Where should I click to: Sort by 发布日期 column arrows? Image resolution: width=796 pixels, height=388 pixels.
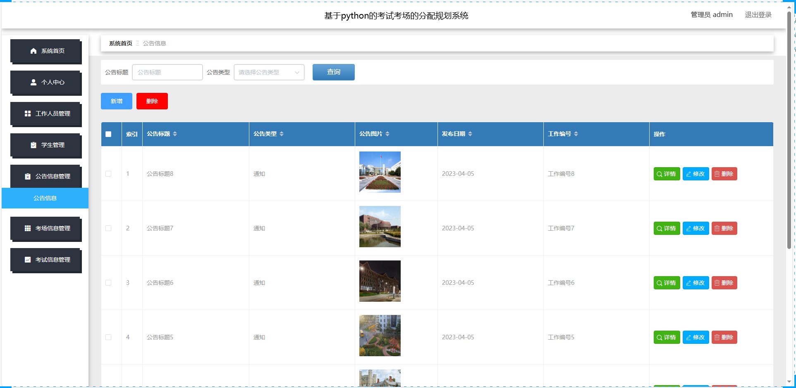pos(470,134)
